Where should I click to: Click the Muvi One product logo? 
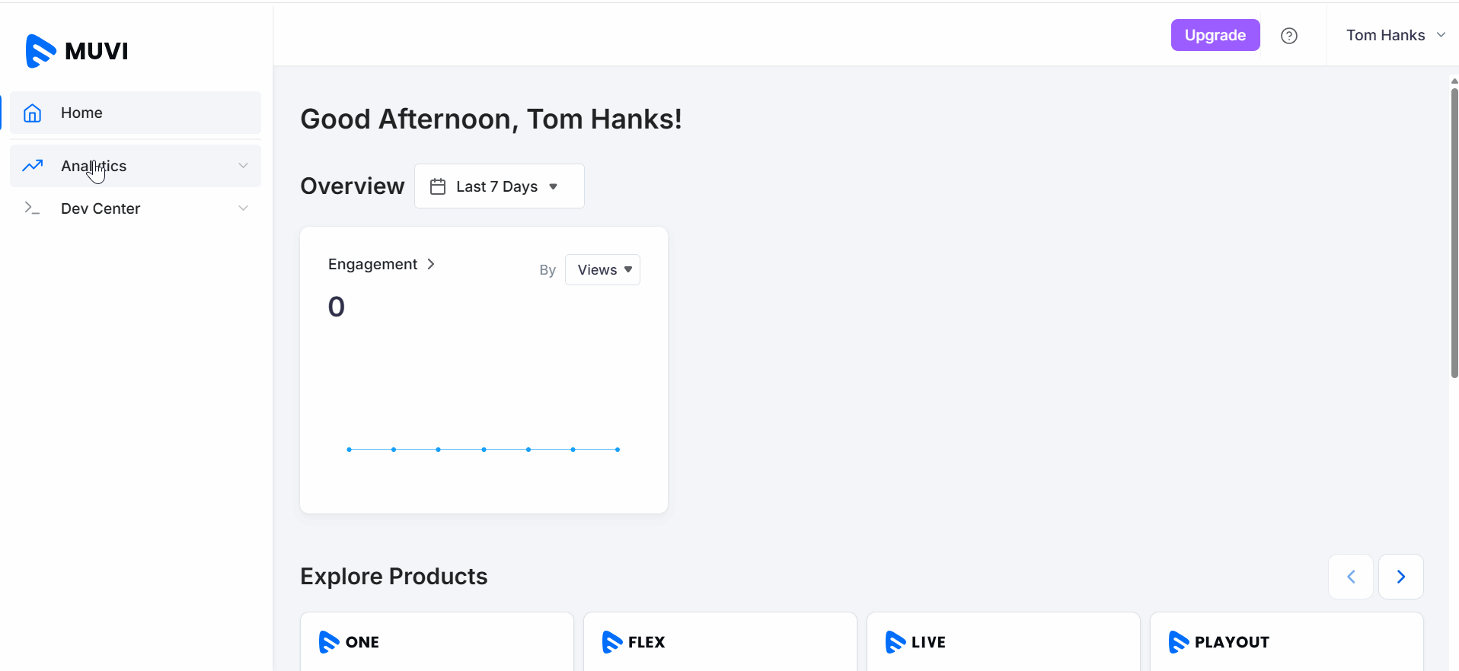pos(350,642)
